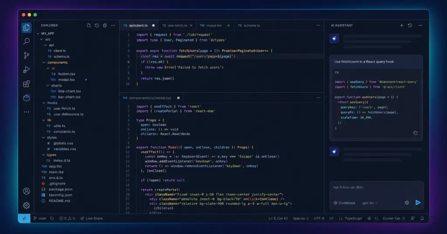Image resolution: width=447 pixels, height=234 pixels.
Task: Copy the AI Assistant code snippet
Action: click(x=416, y=133)
